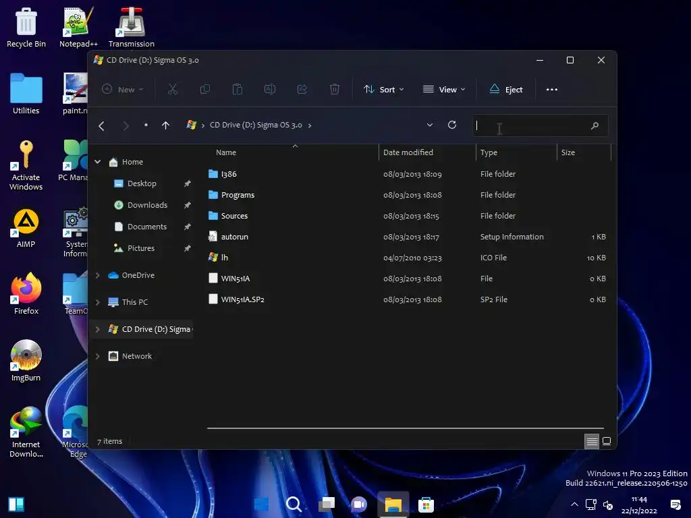The image size is (691, 518).
Task: Open Activate Windows desktop shortcut
Action: [26, 165]
